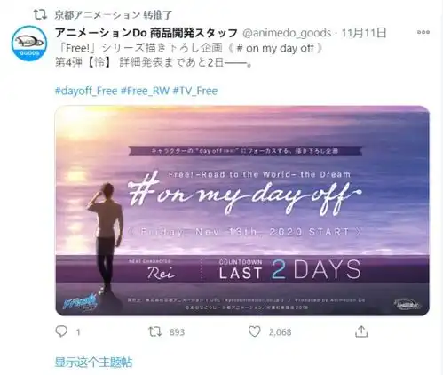Image resolution: width=443 pixels, height=375 pixels.
Task: Open the three-dot more options menu
Action: [x=423, y=32]
